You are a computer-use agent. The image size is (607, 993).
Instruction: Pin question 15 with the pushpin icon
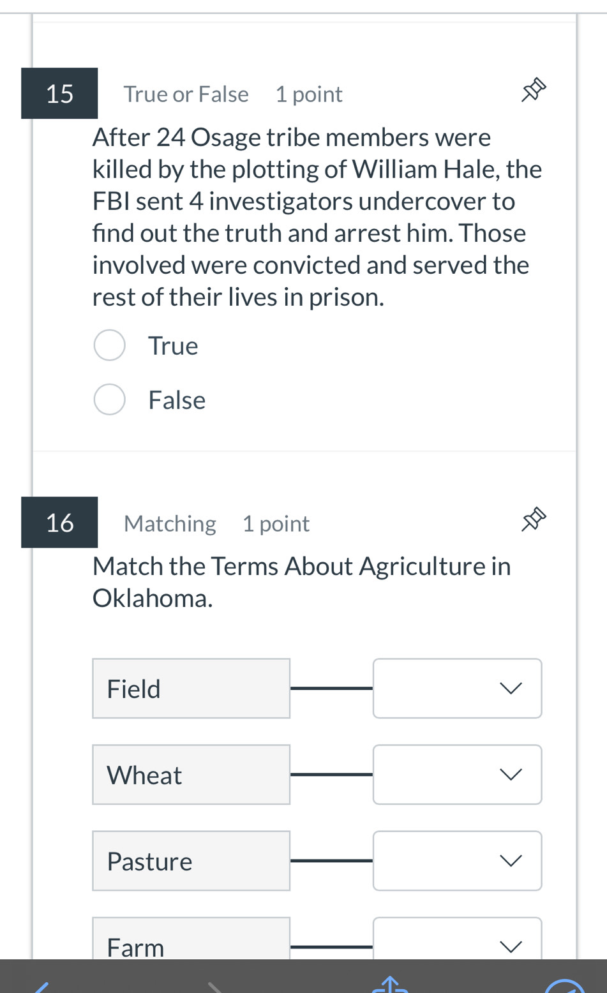pyautogui.click(x=534, y=91)
